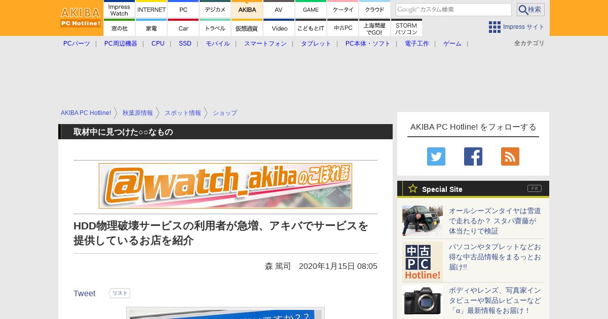608x319 pixels.
Task: Select the 家電 tab
Action: (151, 27)
